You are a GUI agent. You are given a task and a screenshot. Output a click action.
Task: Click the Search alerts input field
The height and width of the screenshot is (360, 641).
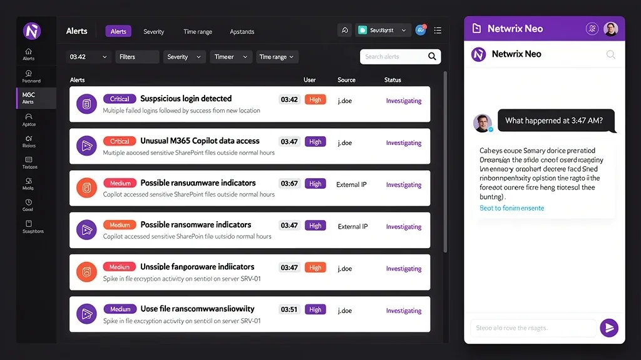[400, 56]
